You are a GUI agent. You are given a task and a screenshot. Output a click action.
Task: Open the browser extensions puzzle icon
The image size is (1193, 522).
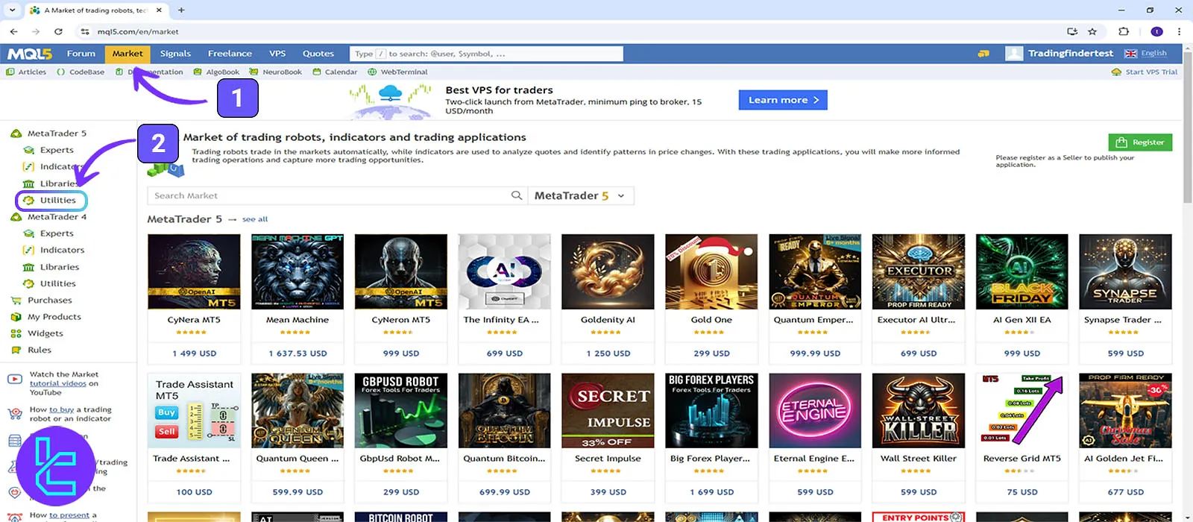click(x=1124, y=31)
